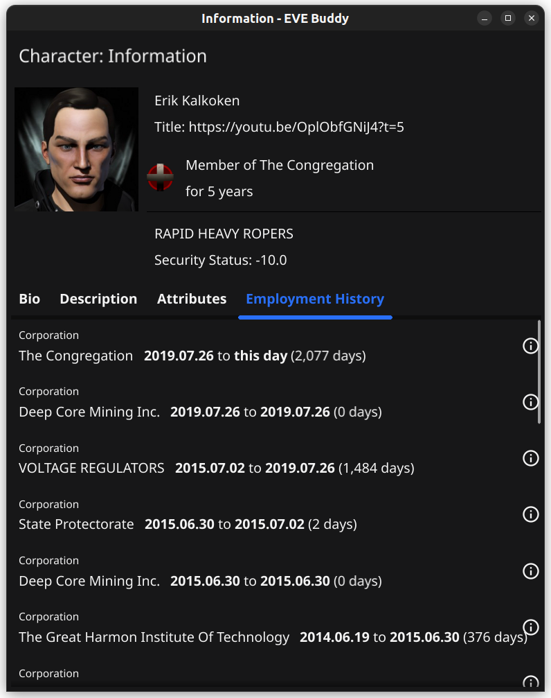Show info for VOLTAGE REGULATORS corporation
This screenshot has height=698, width=551.
(x=530, y=458)
